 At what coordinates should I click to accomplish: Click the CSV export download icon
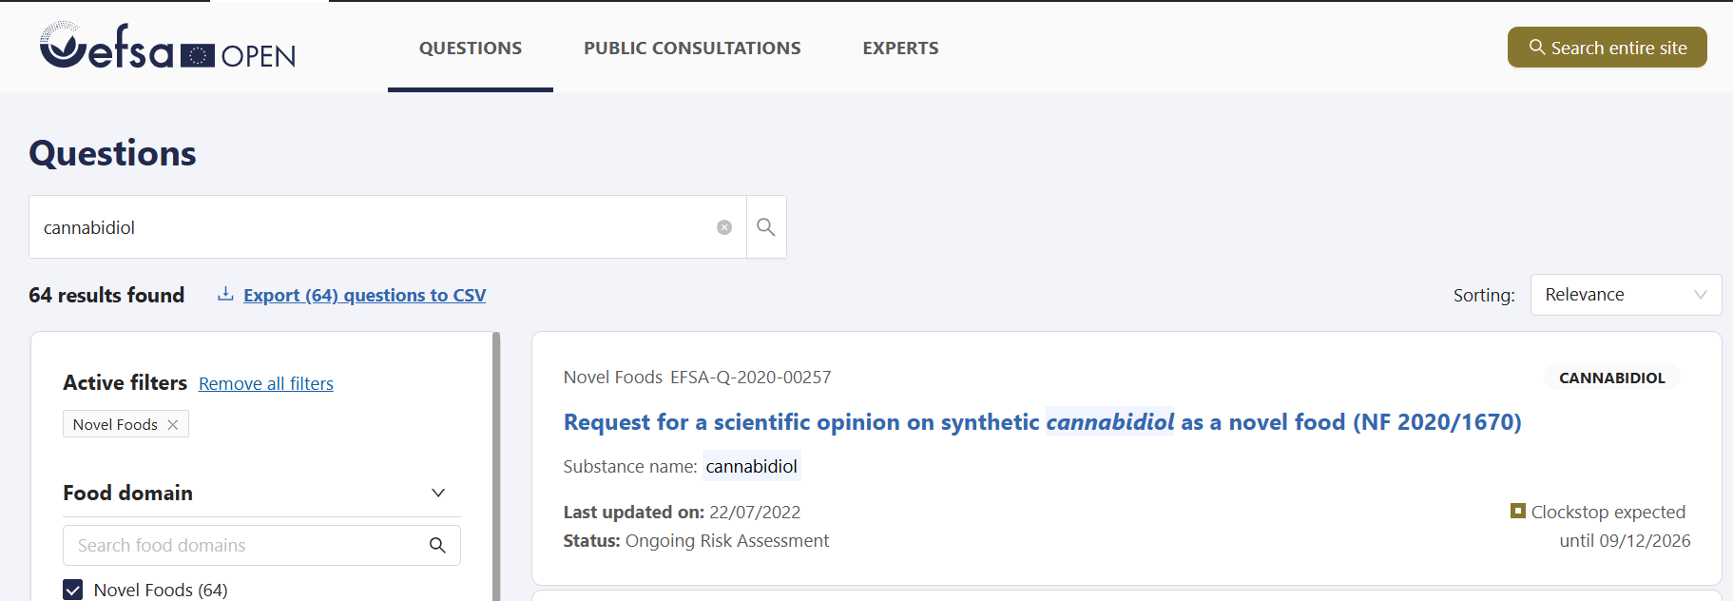[x=225, y=295]
